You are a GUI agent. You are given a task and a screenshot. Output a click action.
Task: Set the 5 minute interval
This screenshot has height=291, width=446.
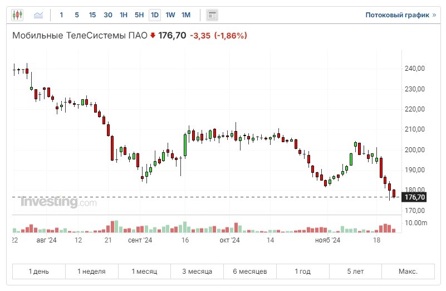click(x=77, y=15)
